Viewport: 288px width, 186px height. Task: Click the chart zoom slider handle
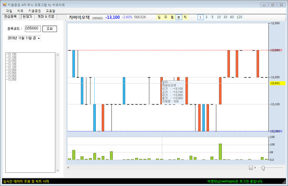click(x=263, y=168)
